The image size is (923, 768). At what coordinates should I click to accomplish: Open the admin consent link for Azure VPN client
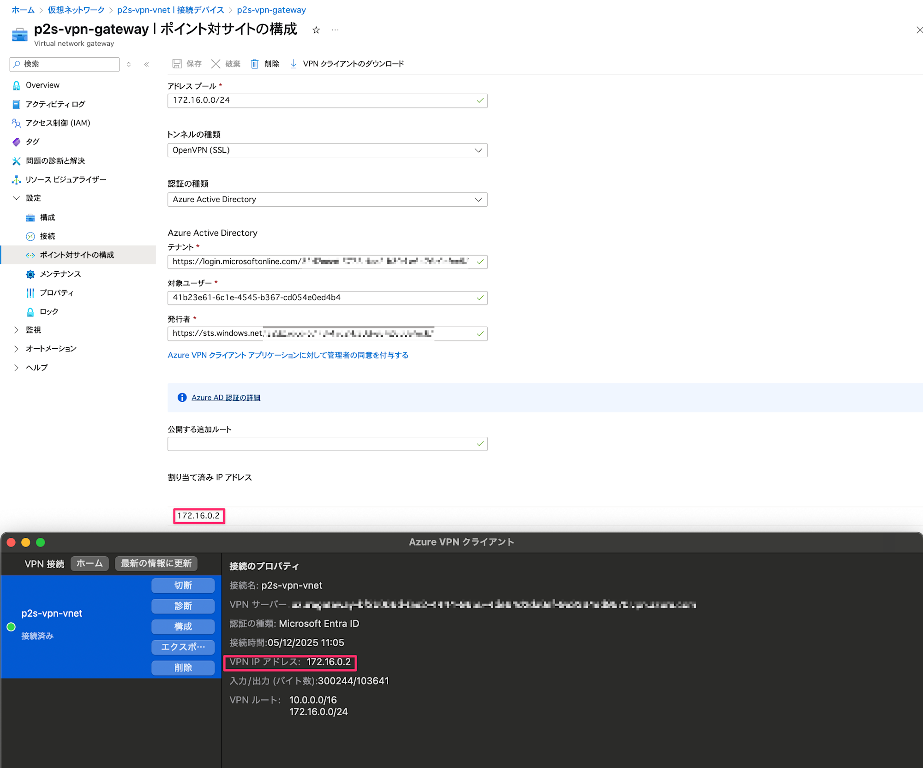click(288, 356)
